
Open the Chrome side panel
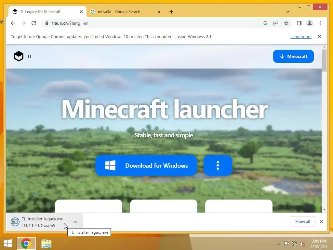pyautogui.click(x=299, y=23)
